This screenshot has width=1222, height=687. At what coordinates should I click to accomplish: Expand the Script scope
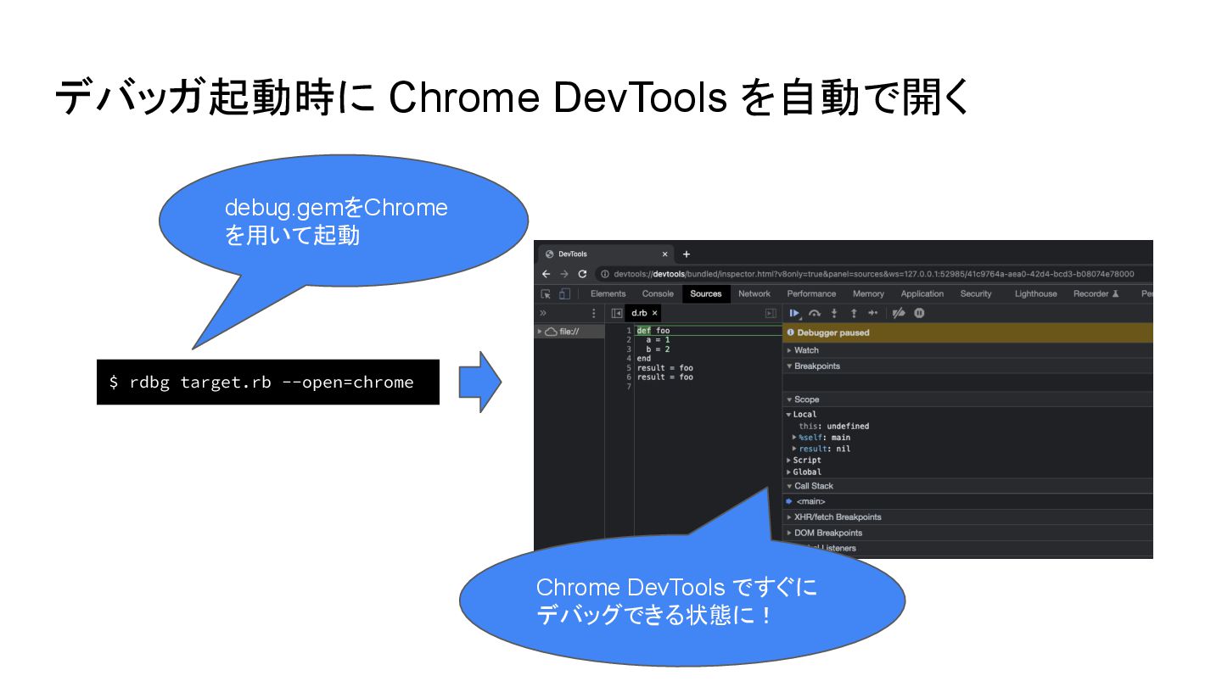(804, 460)
